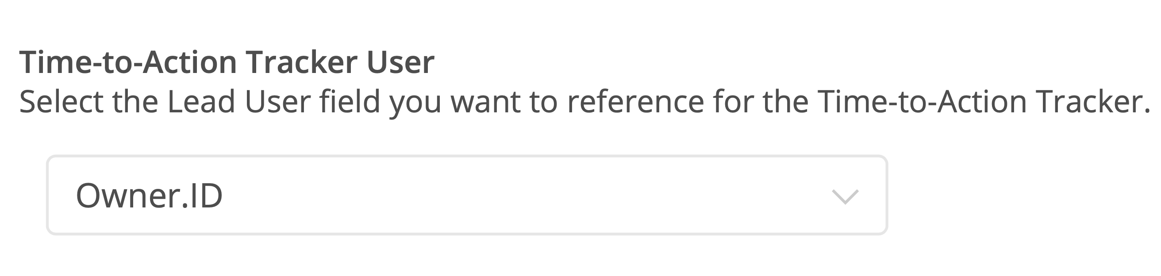This screenshot has height=276, width=1161.
Task: Click empty area inside the Owner.ID field
Action: pyautogui.click(x=518, y=195)
